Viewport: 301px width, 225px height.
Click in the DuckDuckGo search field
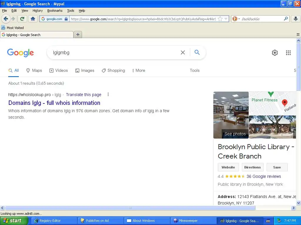pos(261,19)
